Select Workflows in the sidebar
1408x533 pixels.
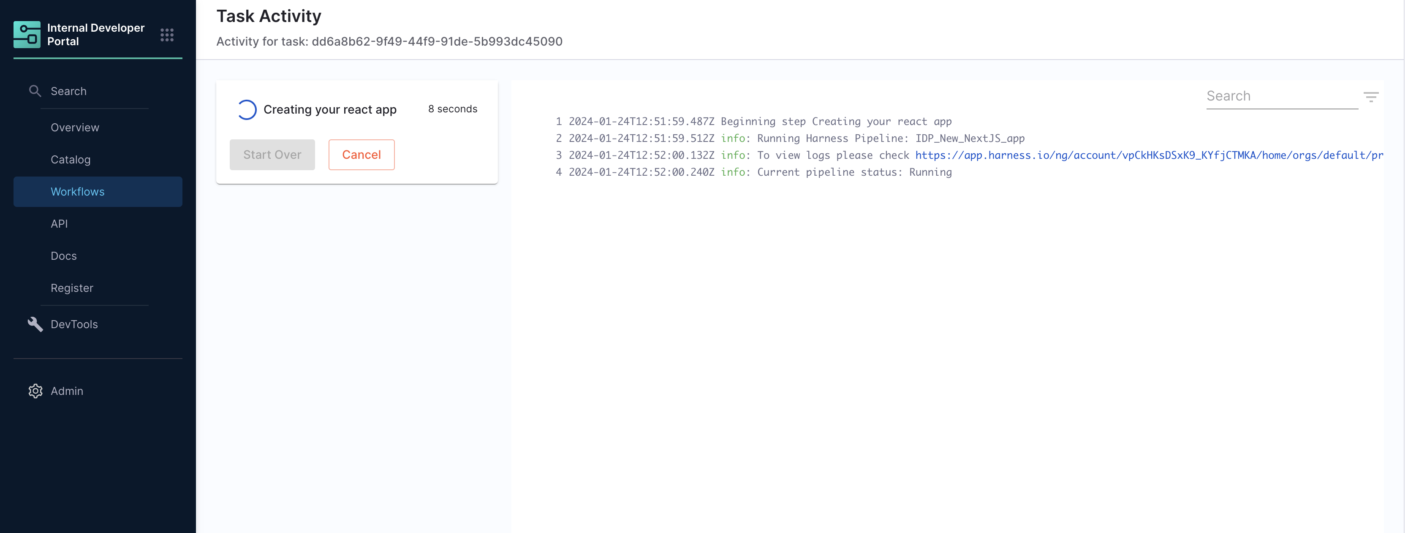78,192
